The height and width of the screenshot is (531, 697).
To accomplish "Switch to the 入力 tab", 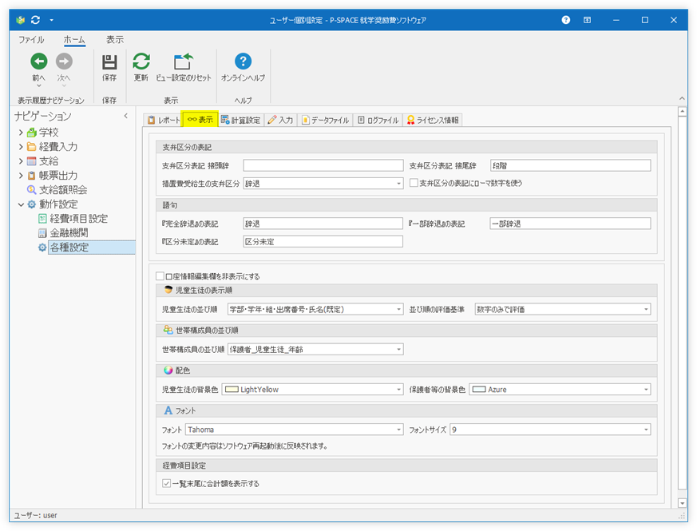I will (280, 120).
